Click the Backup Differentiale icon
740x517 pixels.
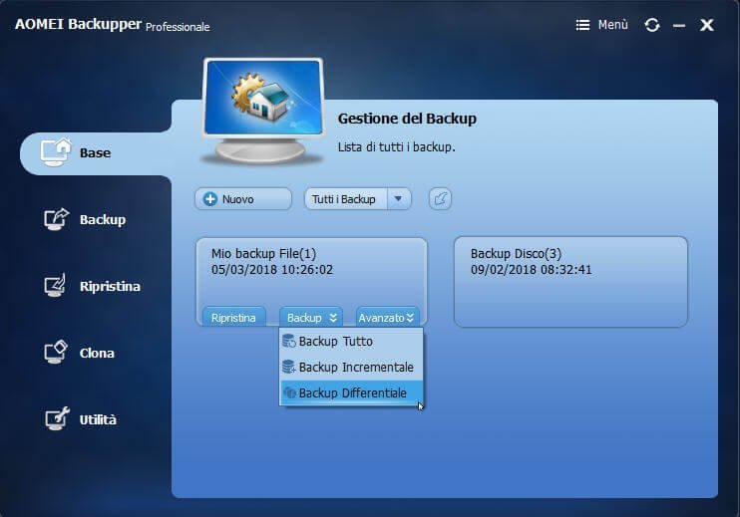[x=289, y=392]
